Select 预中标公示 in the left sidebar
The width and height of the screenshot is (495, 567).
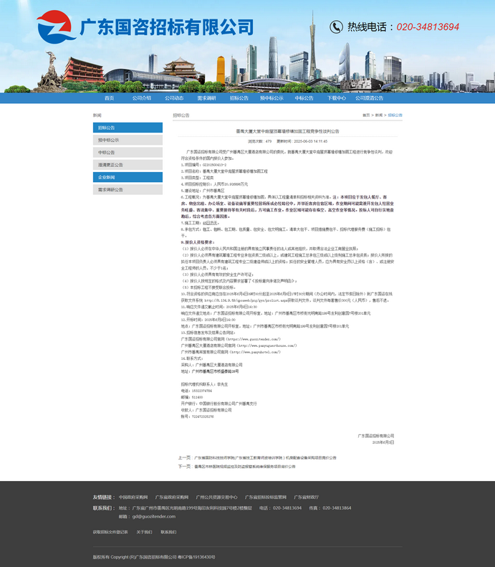point(128,140)
